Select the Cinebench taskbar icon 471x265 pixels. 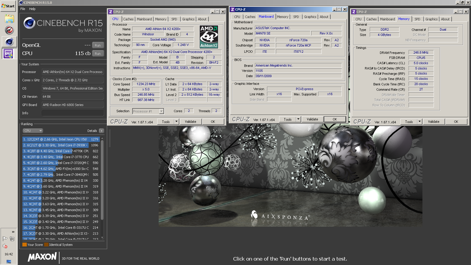pyautogui.click(x=9, y=42)
